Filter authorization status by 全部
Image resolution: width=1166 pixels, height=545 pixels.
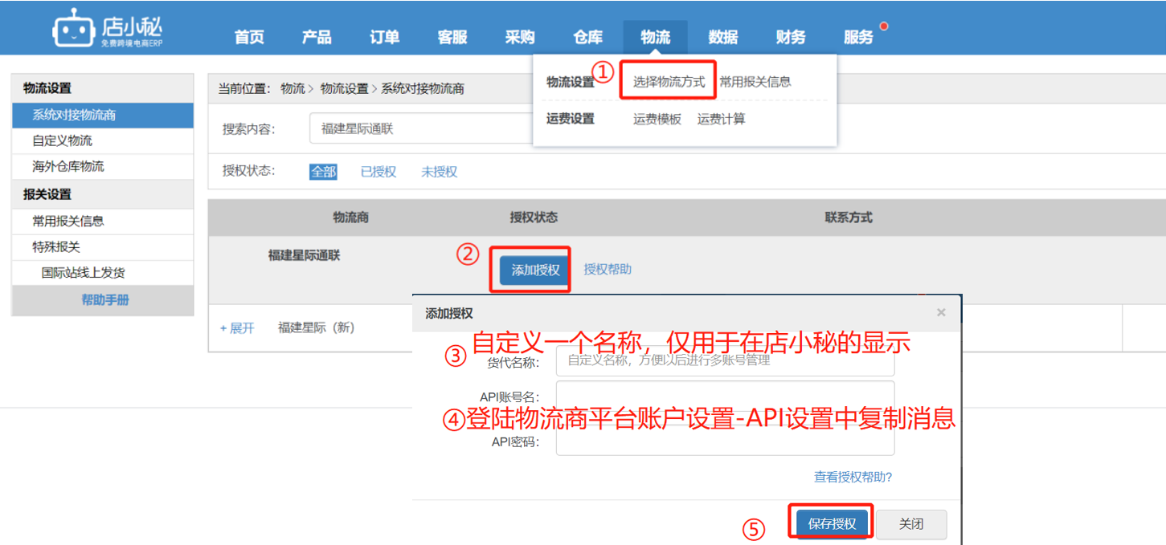click(x=323, y=172)
